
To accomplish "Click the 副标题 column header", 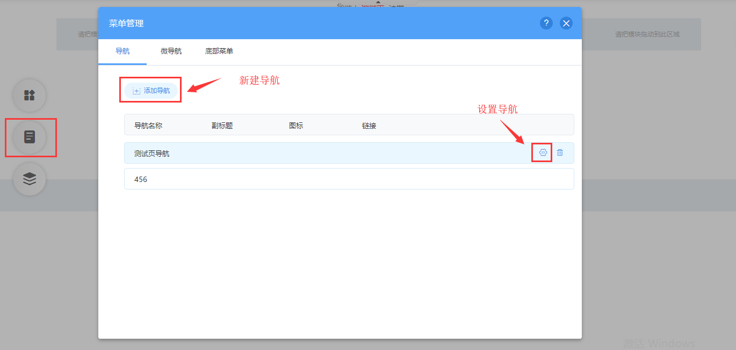I will [x=222, y=126].
